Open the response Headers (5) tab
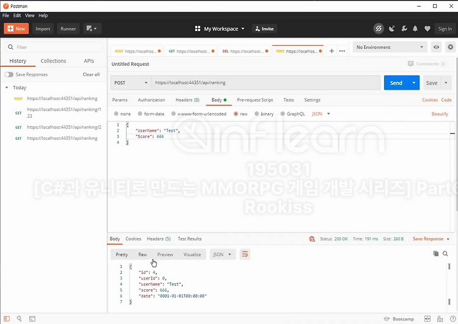The image size is (458, 324). click(159, 239)
